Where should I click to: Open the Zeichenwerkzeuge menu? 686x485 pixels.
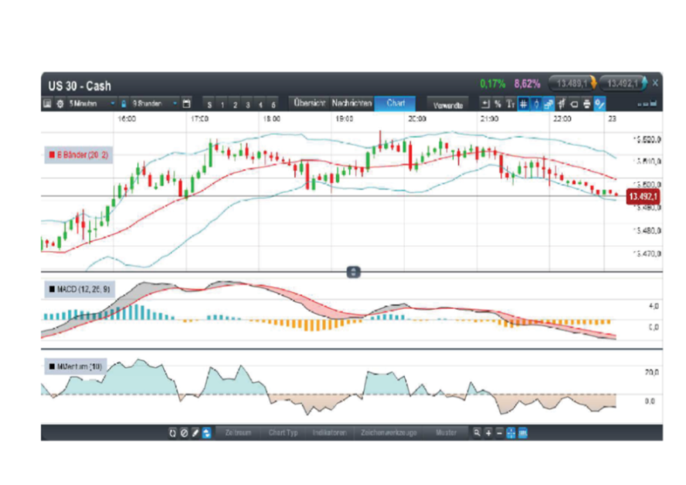coord(389,433)
